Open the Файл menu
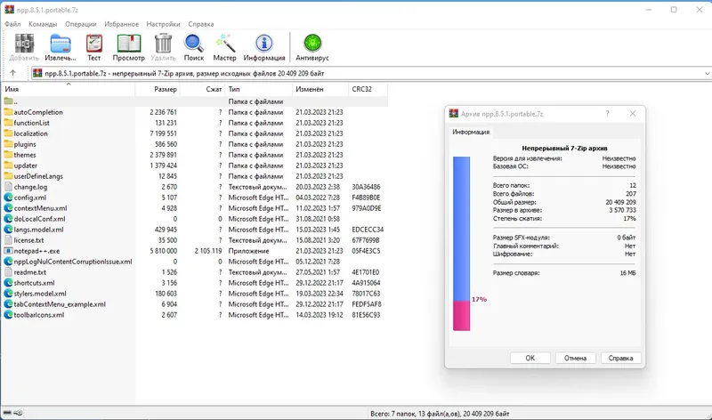The width and height of the screenshot is (712, 420). [x=12, y=24]
